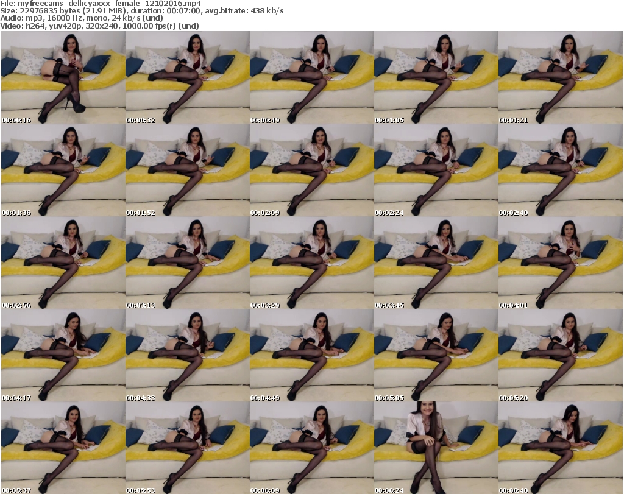Open the thumbnail stamped 00:01:05
The width and height of the screenshot is (624, 494).
click(x=436, y=78)
